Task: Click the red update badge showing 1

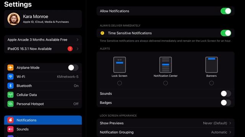Action: pyautogui.click(x=70, y=49)
